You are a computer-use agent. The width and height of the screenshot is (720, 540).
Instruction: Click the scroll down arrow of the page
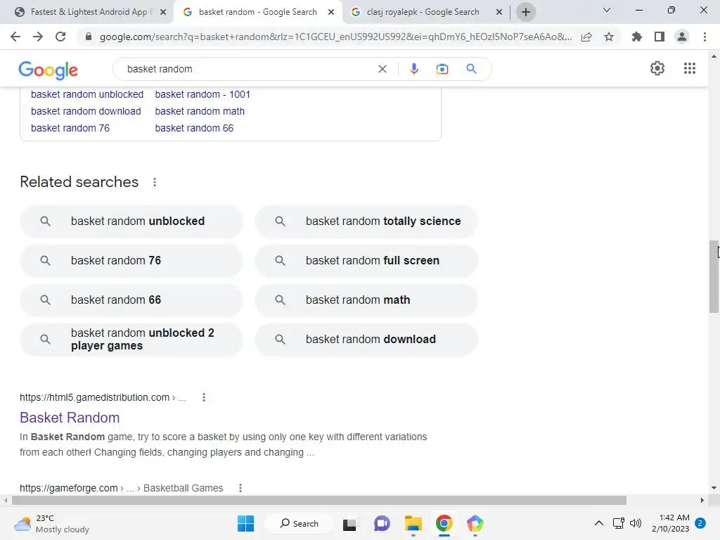pos(714,488)
